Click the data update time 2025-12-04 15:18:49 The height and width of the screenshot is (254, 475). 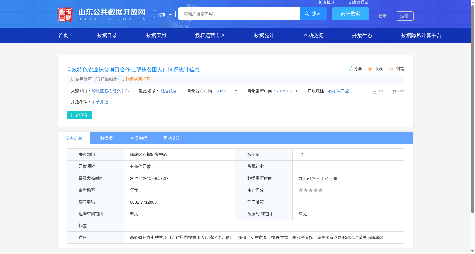tap(318, 178)
